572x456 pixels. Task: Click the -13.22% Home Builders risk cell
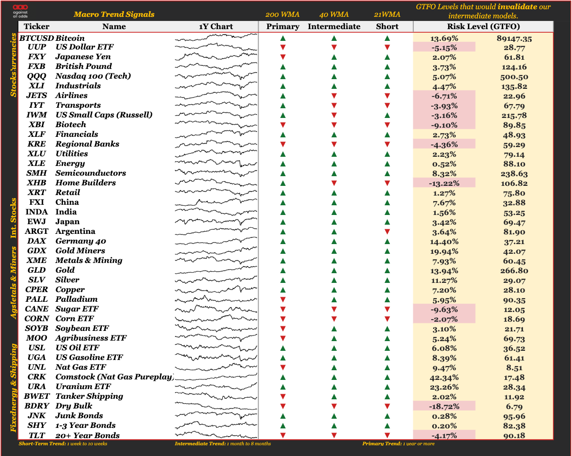click(444, 183)
